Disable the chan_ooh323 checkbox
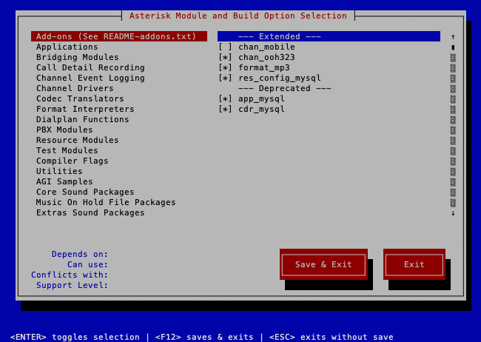This screenshot has height=342, width=481. [x=225, y=58]
